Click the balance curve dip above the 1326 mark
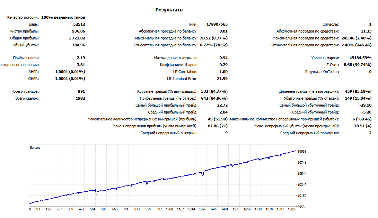This screenshot has width=378, height=218. click(x=203, y=174)
